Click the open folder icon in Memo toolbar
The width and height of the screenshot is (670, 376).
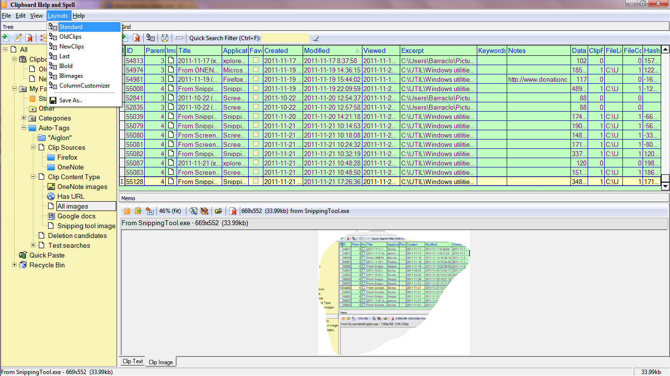coord(219,211)
